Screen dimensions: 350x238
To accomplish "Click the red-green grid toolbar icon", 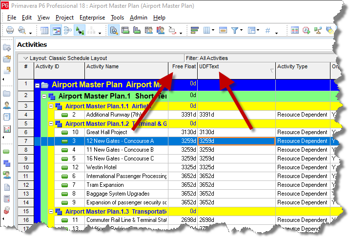I will click(295, 30).
